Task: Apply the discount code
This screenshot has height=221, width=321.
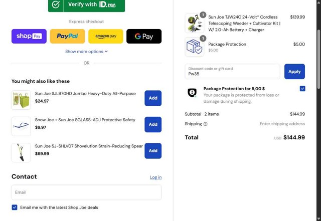Action: coord(294,72)
